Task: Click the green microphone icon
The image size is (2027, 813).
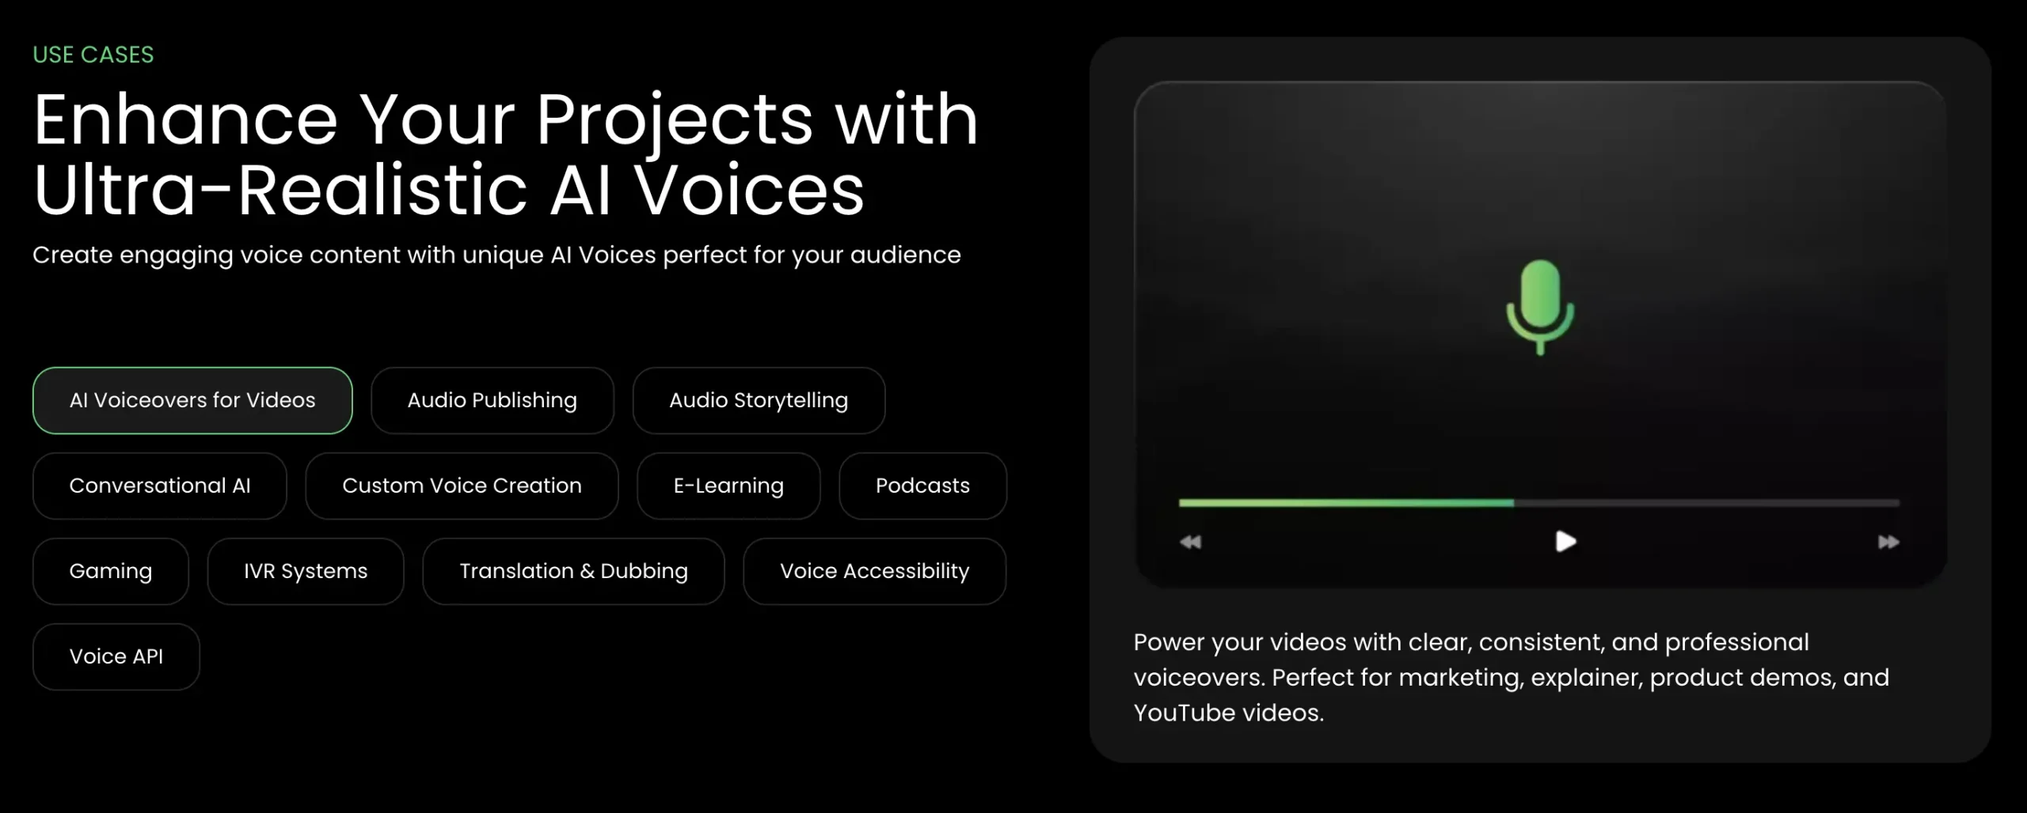Action: 1540,307
